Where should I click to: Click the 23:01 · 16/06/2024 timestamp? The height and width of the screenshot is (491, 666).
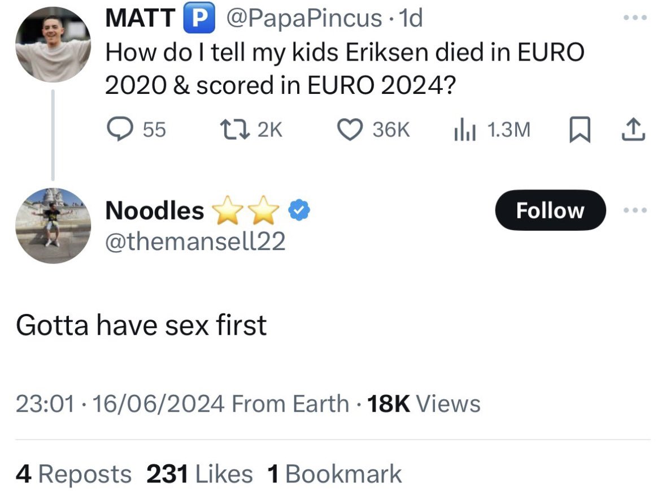tap(119, 404)
